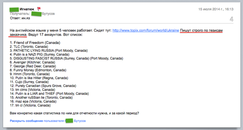Click sender name Игнатюк

(x=27, y=9)
